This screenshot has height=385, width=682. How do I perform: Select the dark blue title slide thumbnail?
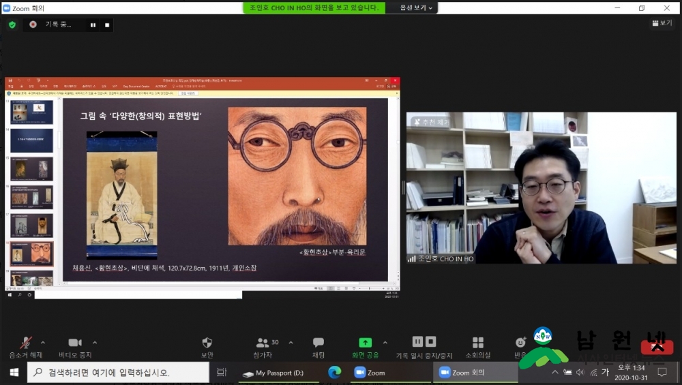32,140
